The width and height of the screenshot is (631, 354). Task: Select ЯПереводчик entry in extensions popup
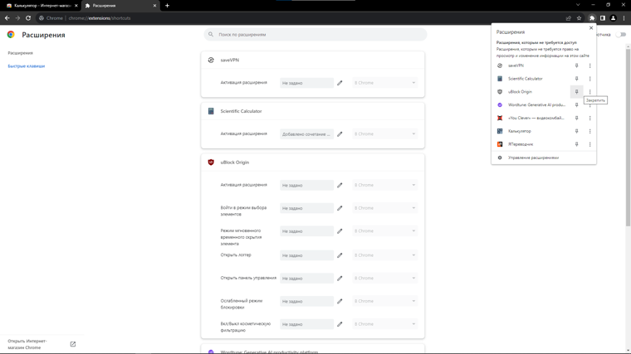tap(531, 144)
